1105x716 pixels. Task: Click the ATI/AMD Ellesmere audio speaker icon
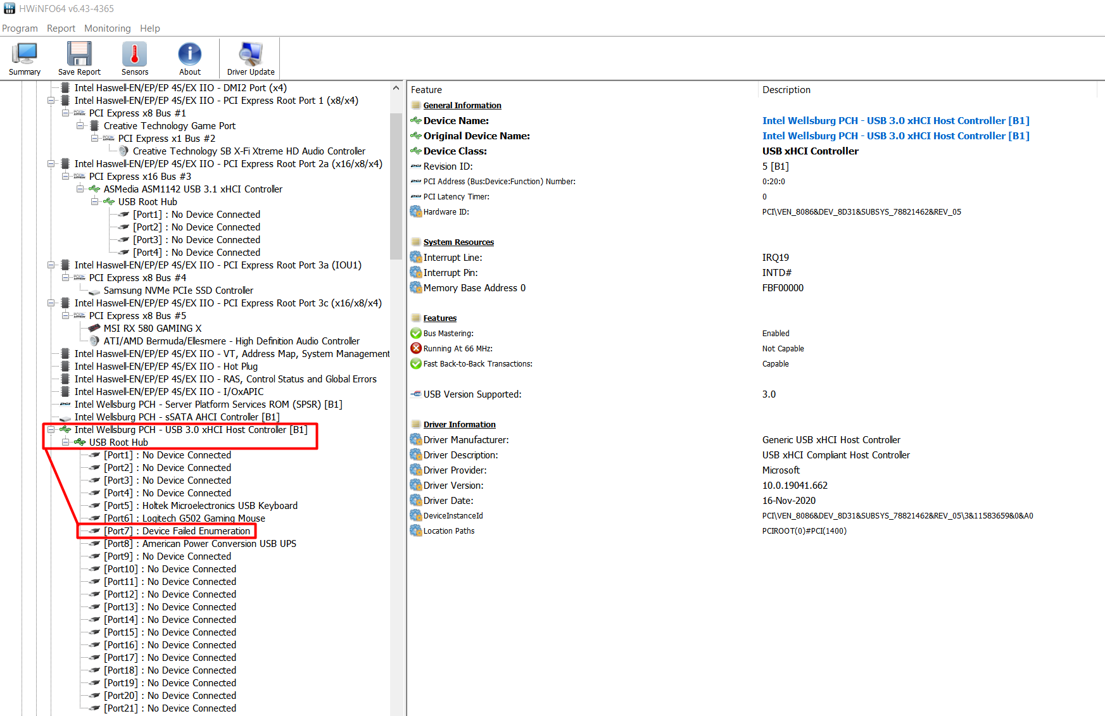pos(94,341)
